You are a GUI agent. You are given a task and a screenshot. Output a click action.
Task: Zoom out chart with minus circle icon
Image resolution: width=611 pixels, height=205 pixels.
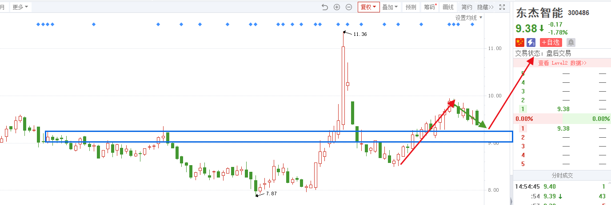[x=349, y=7]
